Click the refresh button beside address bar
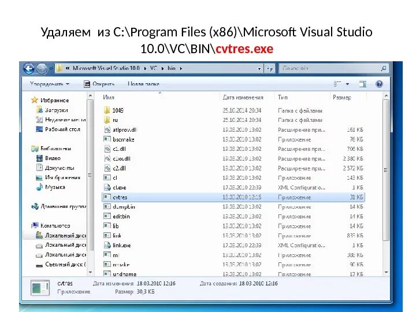The width and height of the screenshot is (416, 312). tap(270, 69)
